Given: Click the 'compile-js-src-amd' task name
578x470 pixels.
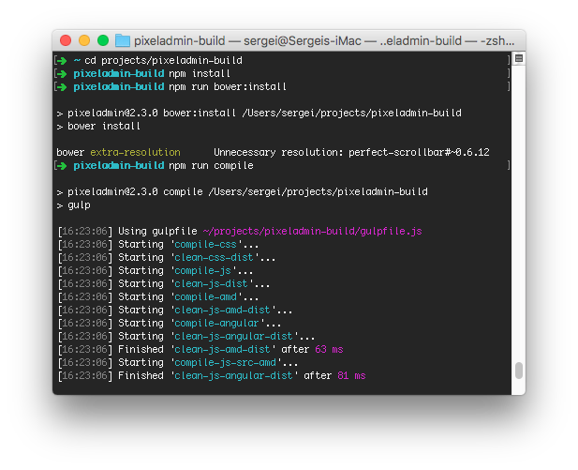Looking at the screenshot, I should pos(234,362).
